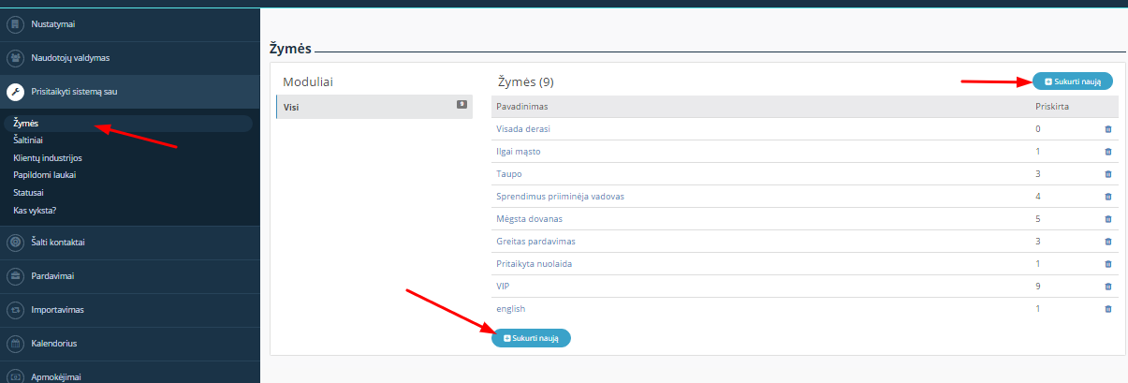Screen dimensions: 1128x383
Task: Open the Kalendorius section
Action: [130, 344]
